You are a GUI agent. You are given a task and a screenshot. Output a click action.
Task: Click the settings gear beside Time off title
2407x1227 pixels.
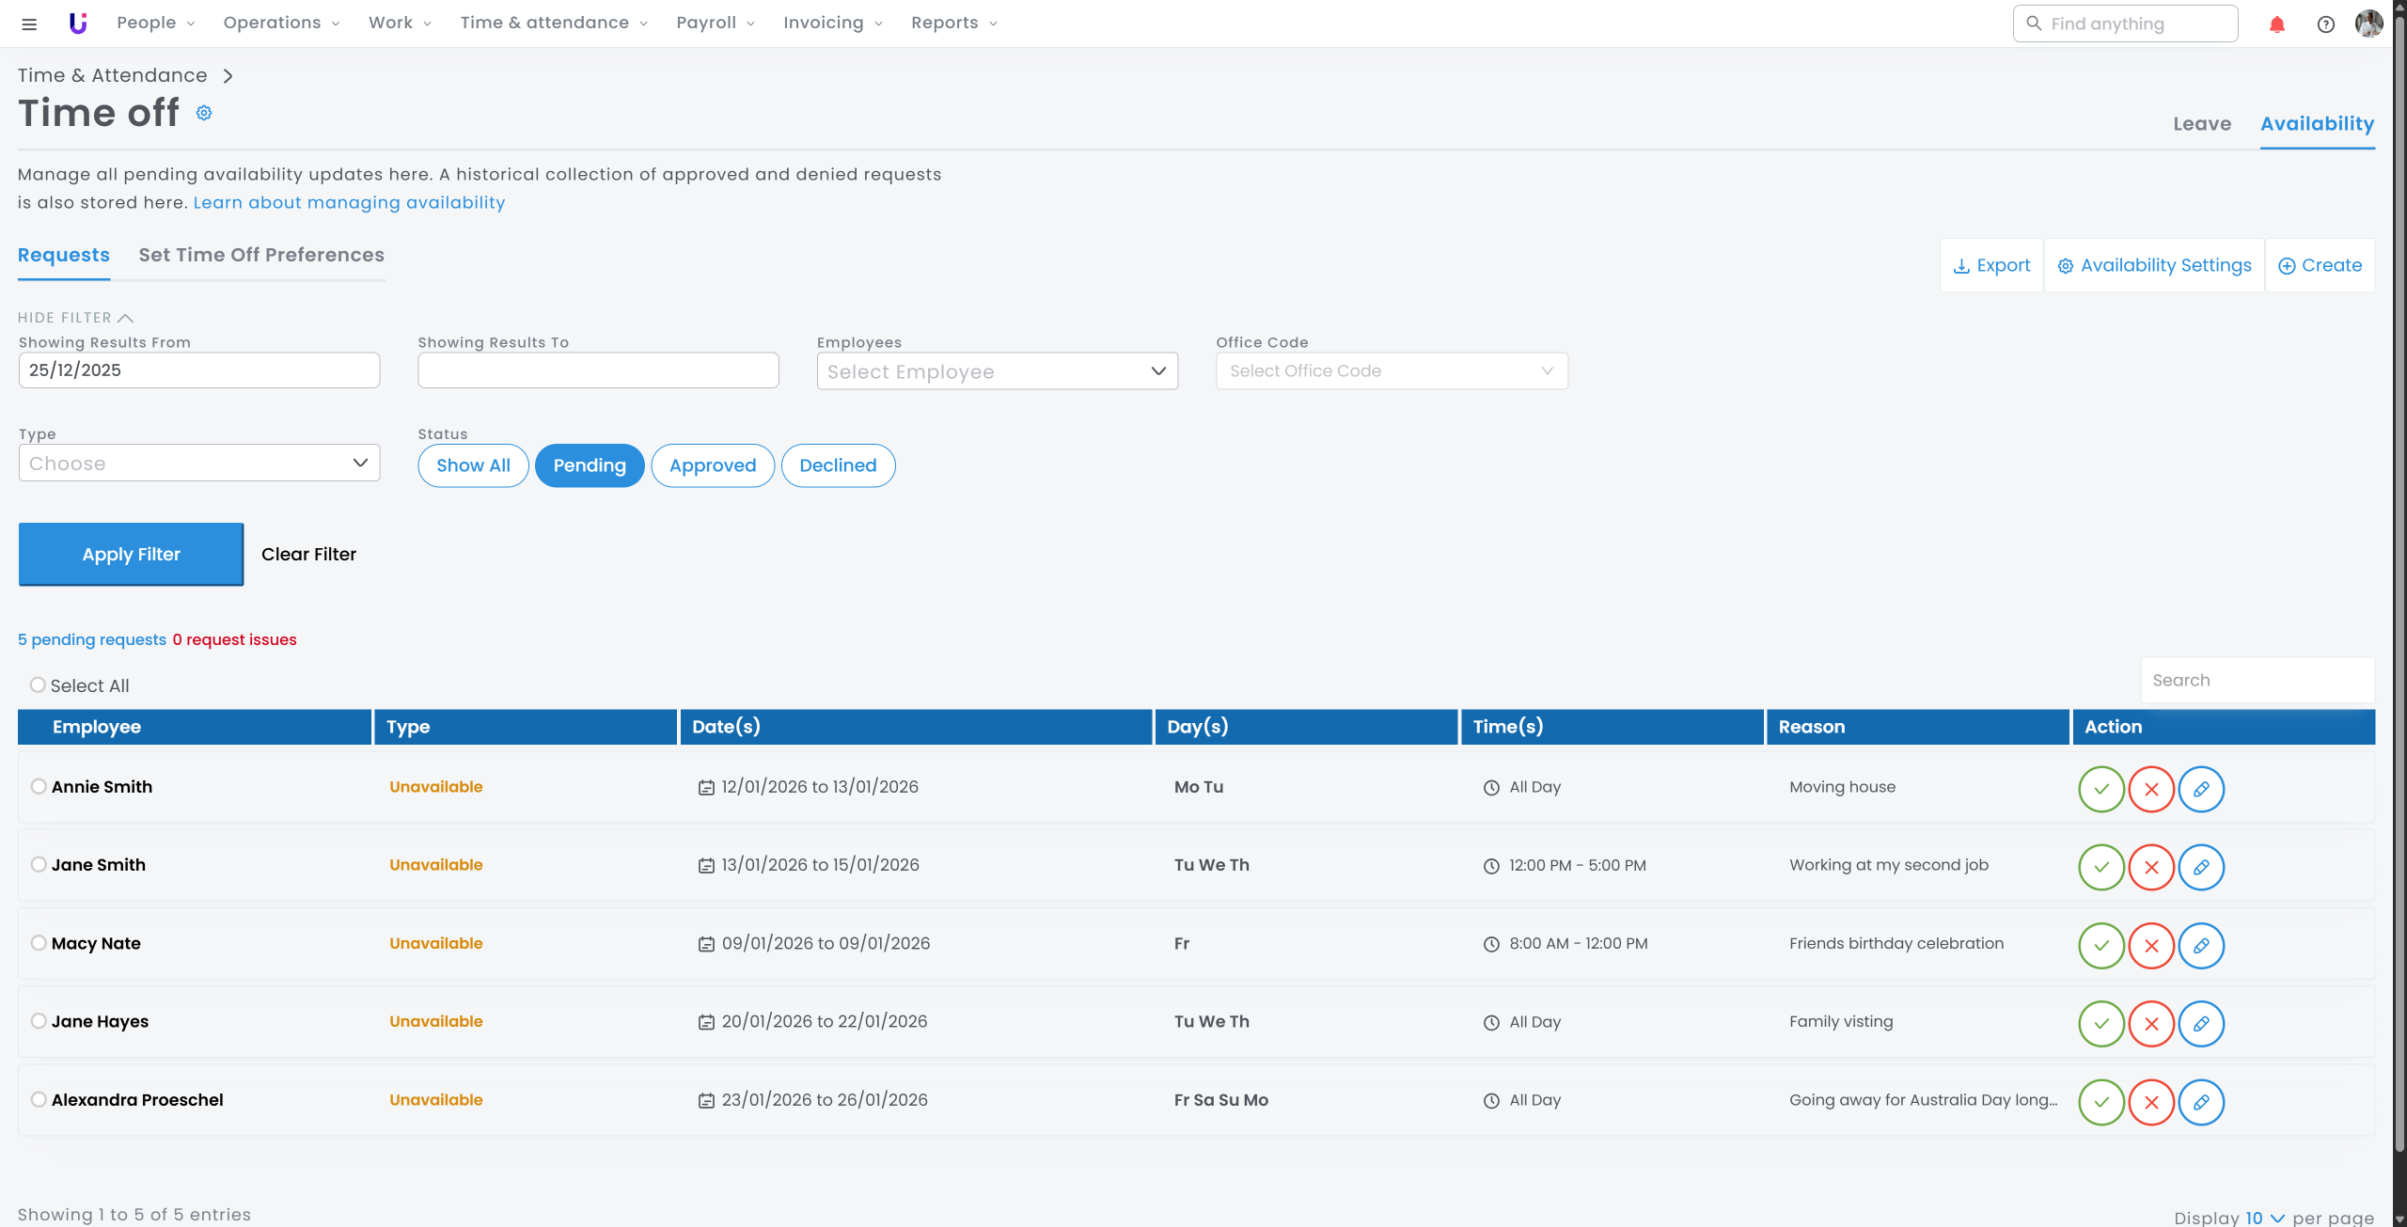[x=204, y=113]
